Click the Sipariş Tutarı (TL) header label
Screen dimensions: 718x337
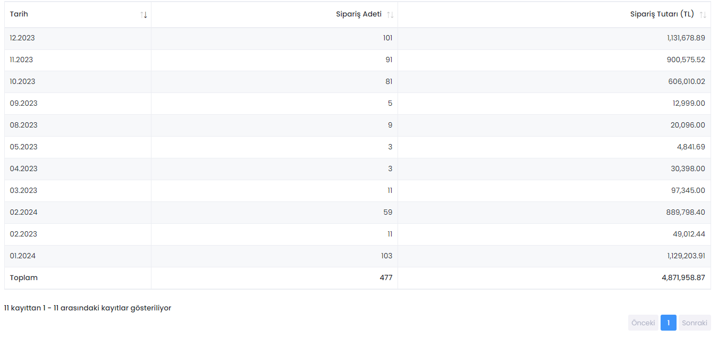(x=662, y=14)
